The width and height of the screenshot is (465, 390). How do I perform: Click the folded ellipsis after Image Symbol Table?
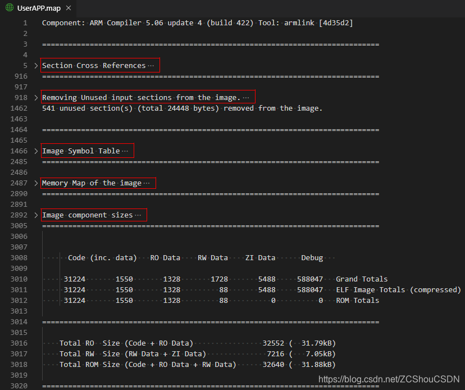[x=125, y=151]
